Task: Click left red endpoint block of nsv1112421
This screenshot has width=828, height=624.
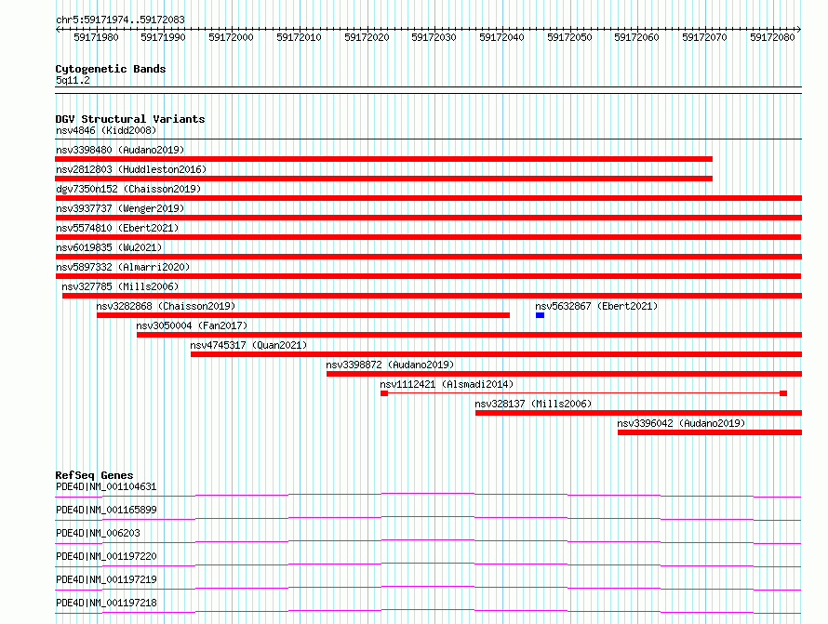Action: coord(384,393)
